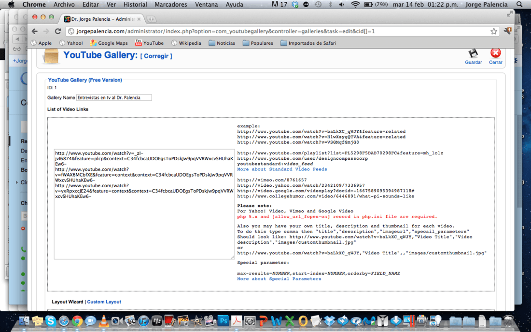The width and height of the screenshot is (531, 332).
Task: Open iMovie star icon in the dock
Action: coord(196,321)
